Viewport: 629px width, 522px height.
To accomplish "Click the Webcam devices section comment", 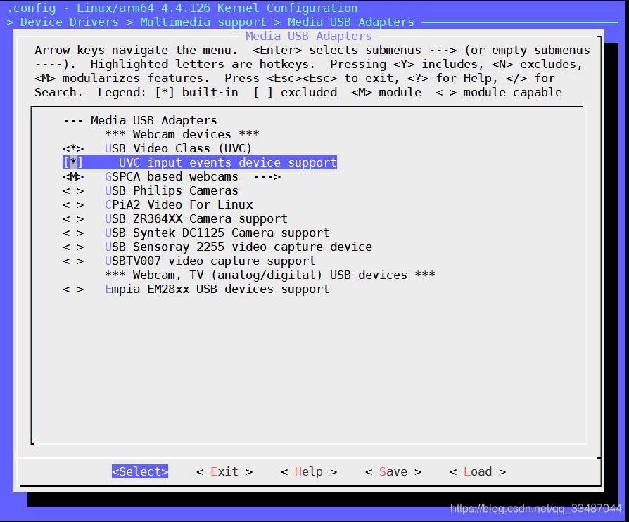I will click(182, 135).
